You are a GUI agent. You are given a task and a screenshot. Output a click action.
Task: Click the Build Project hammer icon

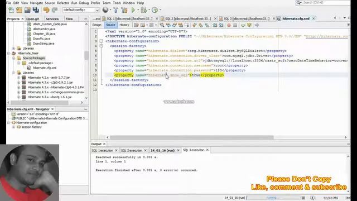point(115,10)
